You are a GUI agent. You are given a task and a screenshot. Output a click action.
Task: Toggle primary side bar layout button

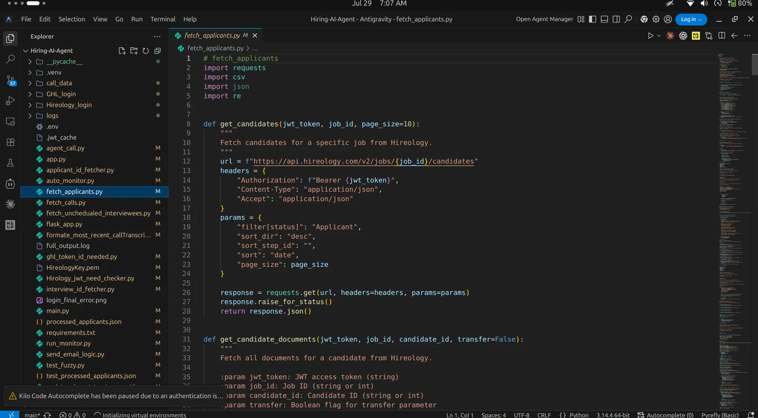pyautogui.click(x=593, y=19)
